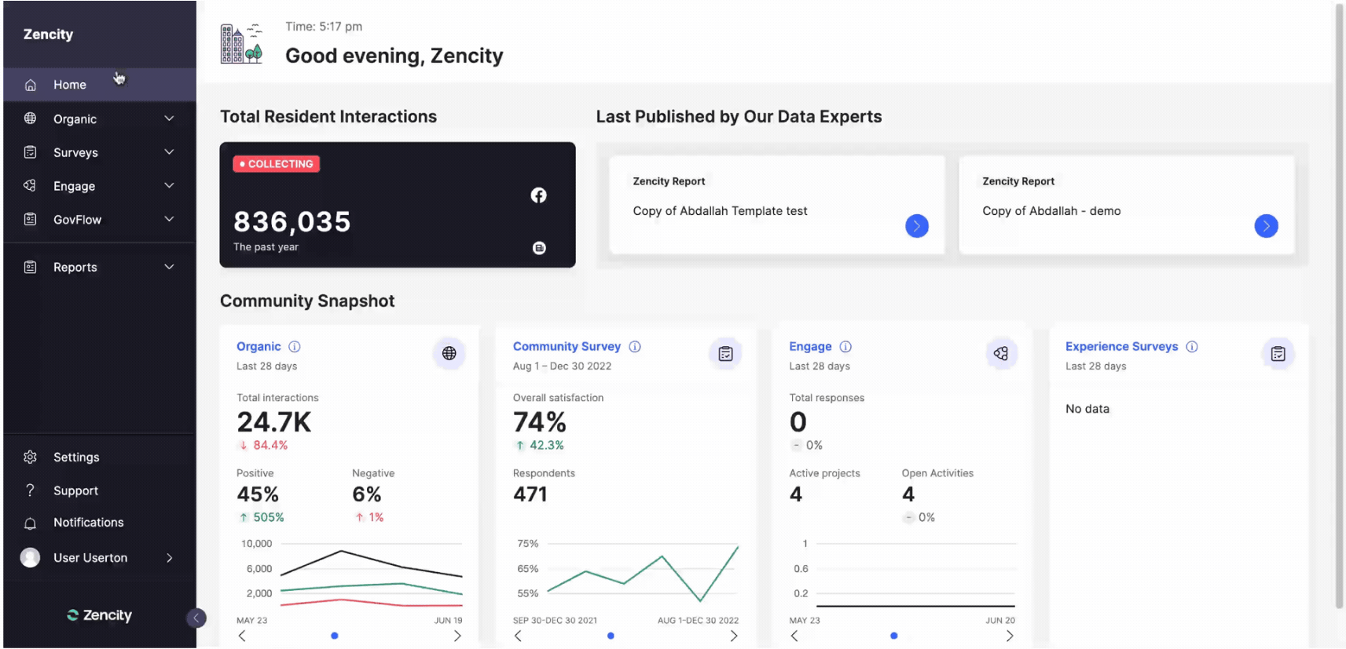The width and height of the screenshot is (1346, 649).
Task: Click the Facebook icon on interactions card
Action: click(538, 195)
